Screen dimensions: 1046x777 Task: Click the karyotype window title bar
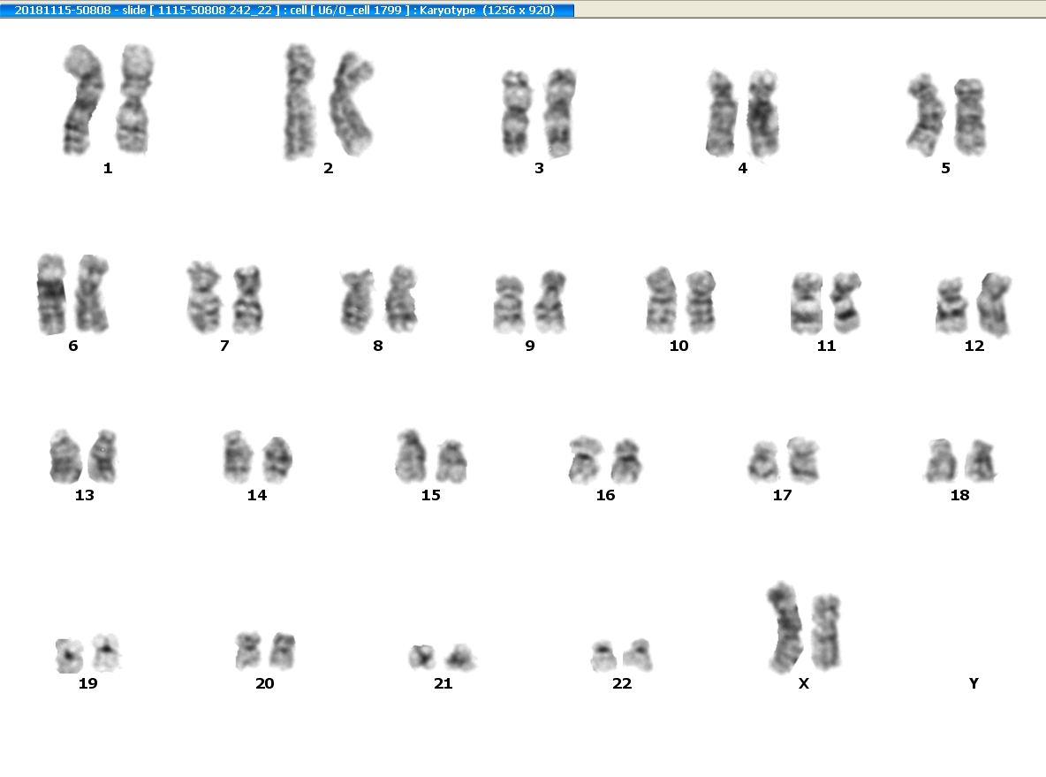(287, 10)
